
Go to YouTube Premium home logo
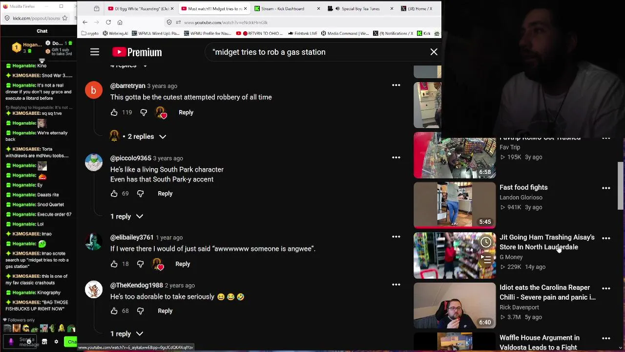pyautogui.click(x=137, y=52)
